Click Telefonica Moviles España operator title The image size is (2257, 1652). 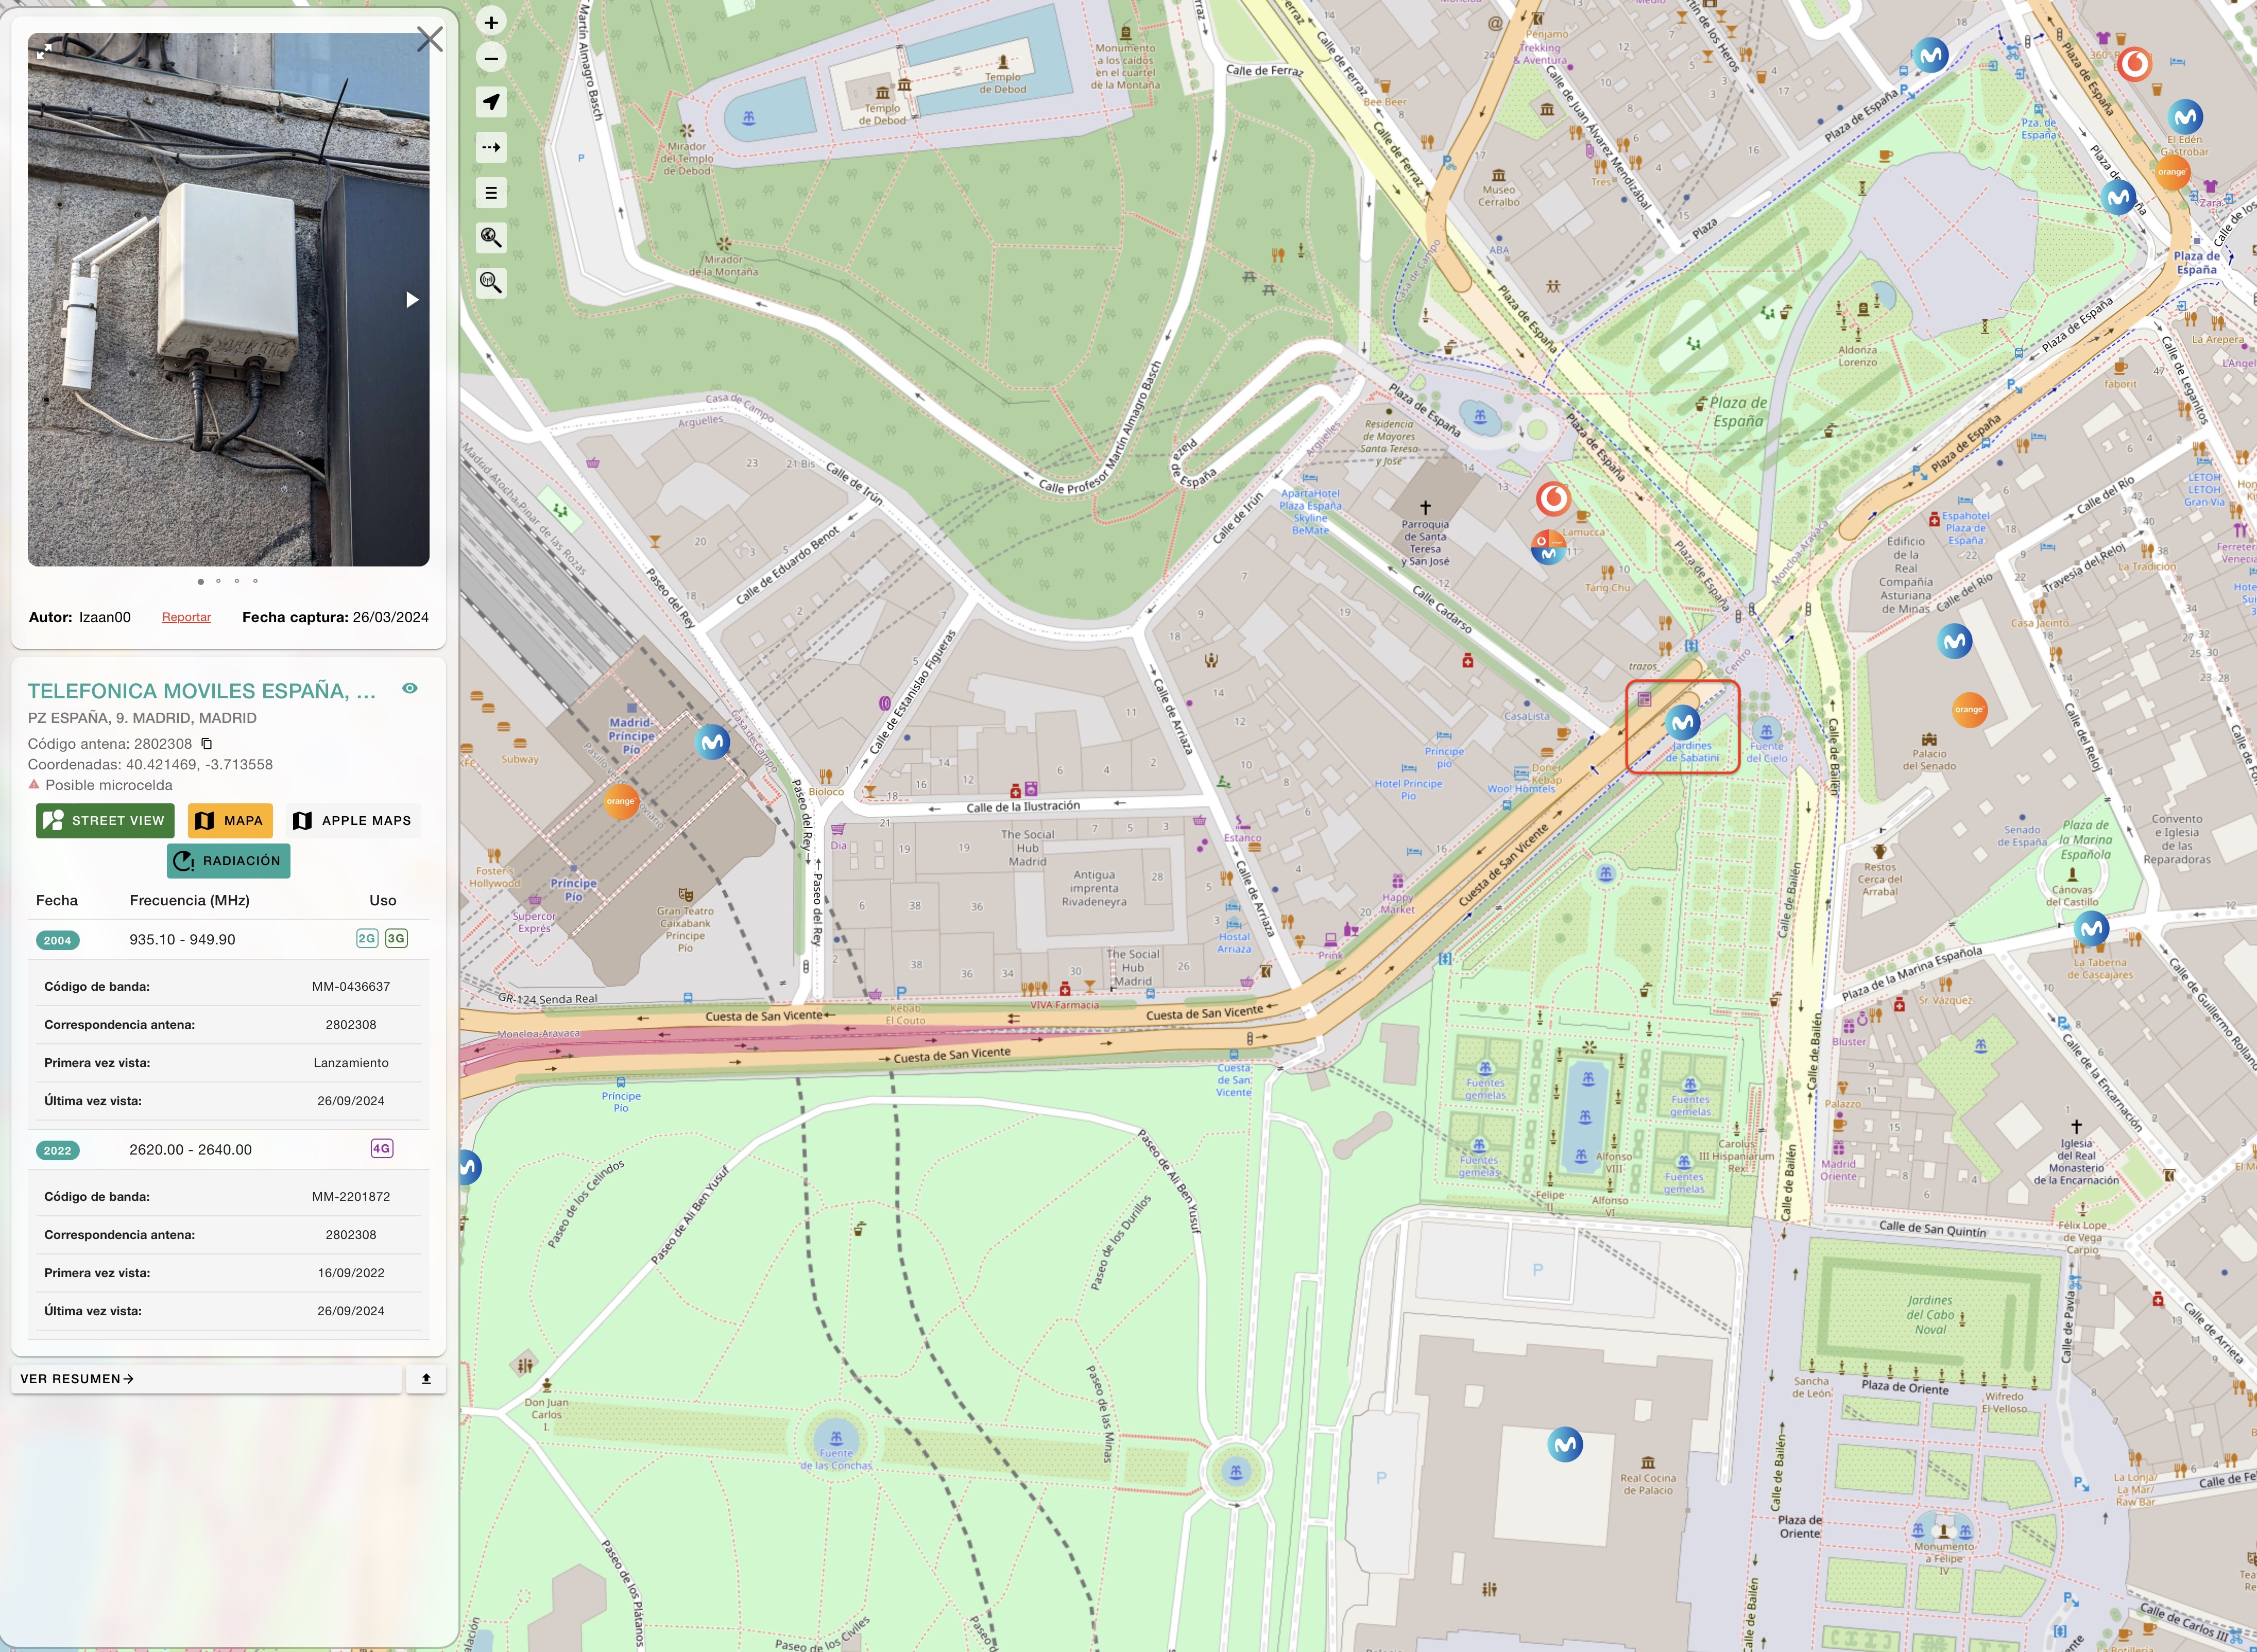pyautogui.click(x=202, y=691)
